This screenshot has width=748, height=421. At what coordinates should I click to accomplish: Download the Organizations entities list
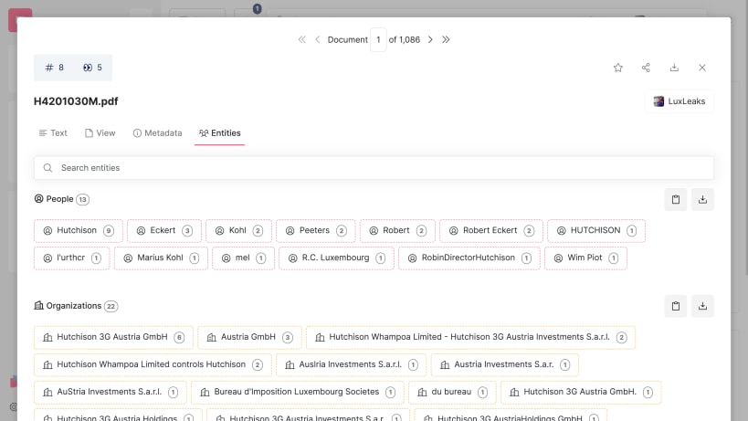[702, 306]
